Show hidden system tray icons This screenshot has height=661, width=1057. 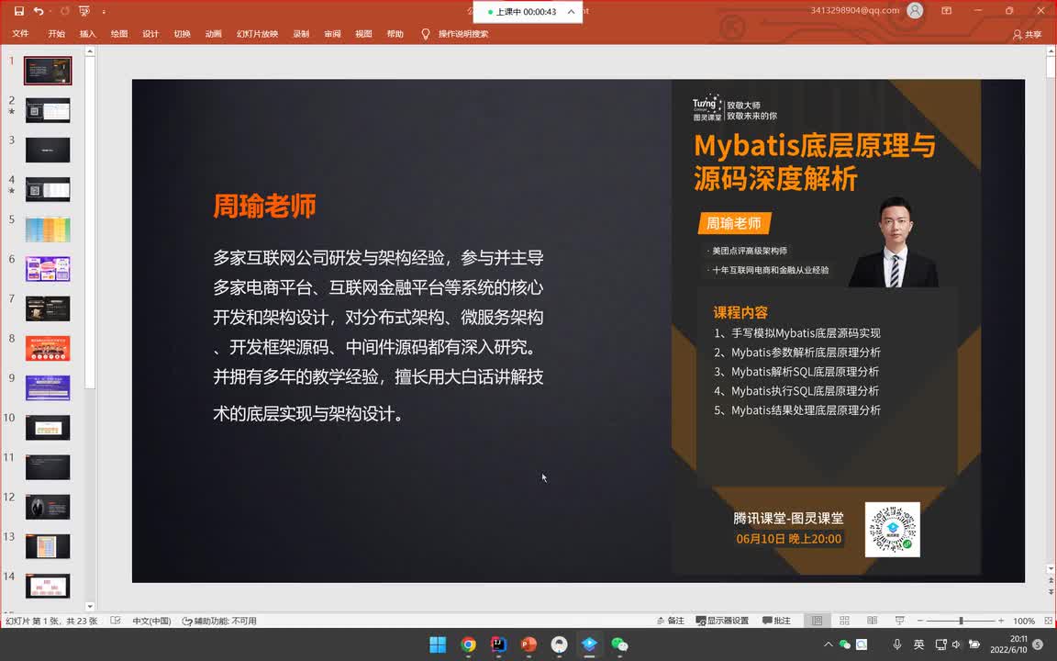(828, 644)
